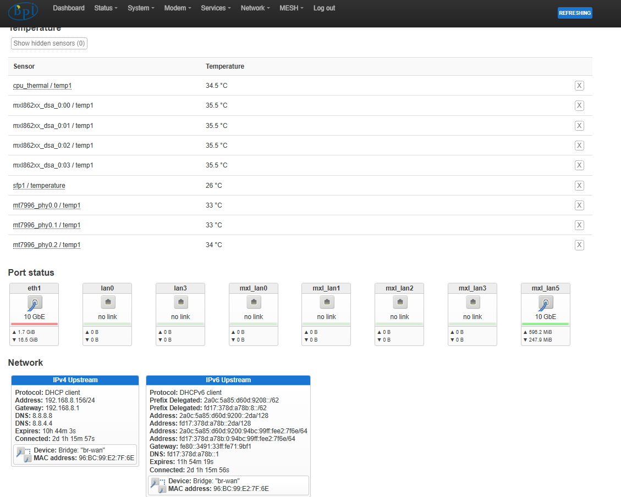This screenshot has width=621, height=497.
Task: Click the eth1 port connected icon
Action: (x=34, y=303)
